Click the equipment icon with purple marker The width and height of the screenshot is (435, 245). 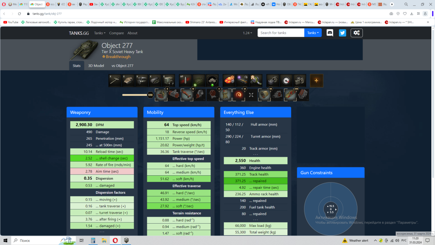pos(243,81)
